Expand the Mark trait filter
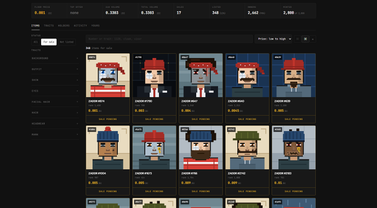The width and height of the screenshot is (377, 208). [x=55, y=135]
